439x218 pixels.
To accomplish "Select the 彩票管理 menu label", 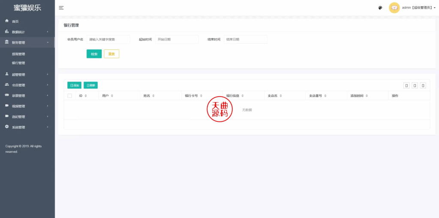I will click(x=18, y=96).
